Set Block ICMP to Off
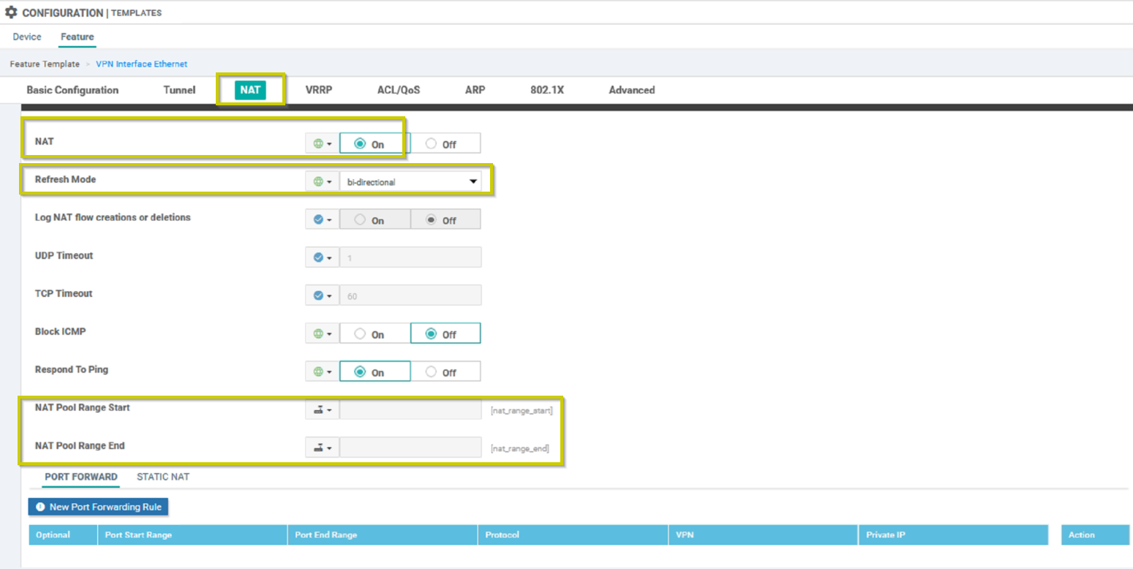The height and width of the screenshot is (569, 1133). [x=445, y=334]
